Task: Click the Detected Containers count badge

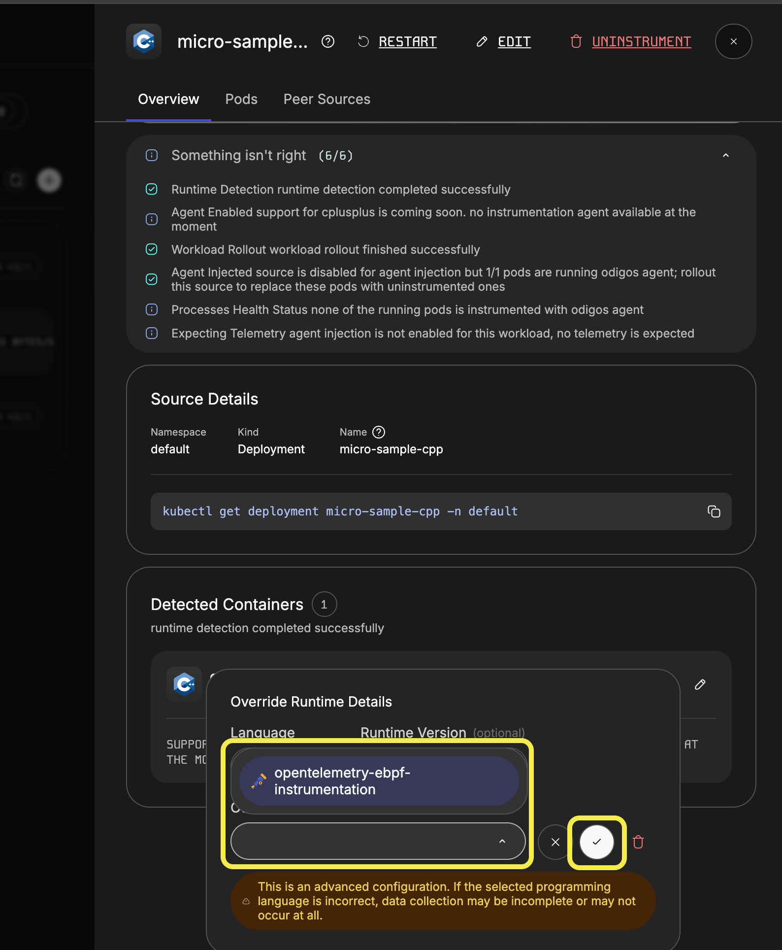Action: click(x=324, y=605)
